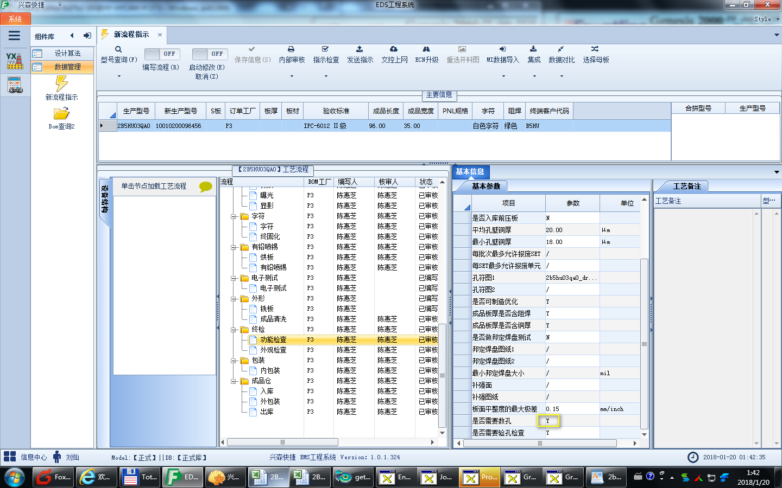Click 板面平整度的最大极差 value 0.15
Screen dimensions: 782x488
coord(572,409)
